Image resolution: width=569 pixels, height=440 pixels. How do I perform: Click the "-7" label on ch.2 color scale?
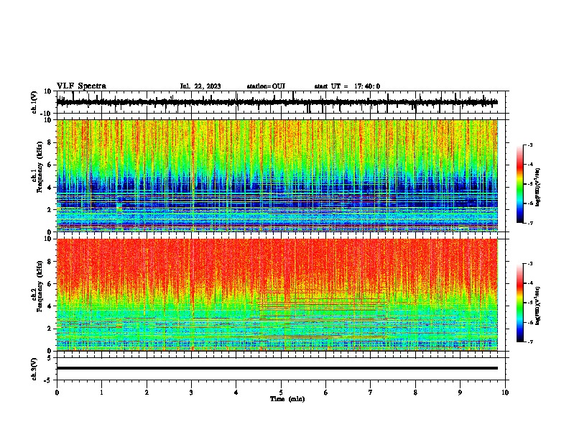(x=530, y=342)
